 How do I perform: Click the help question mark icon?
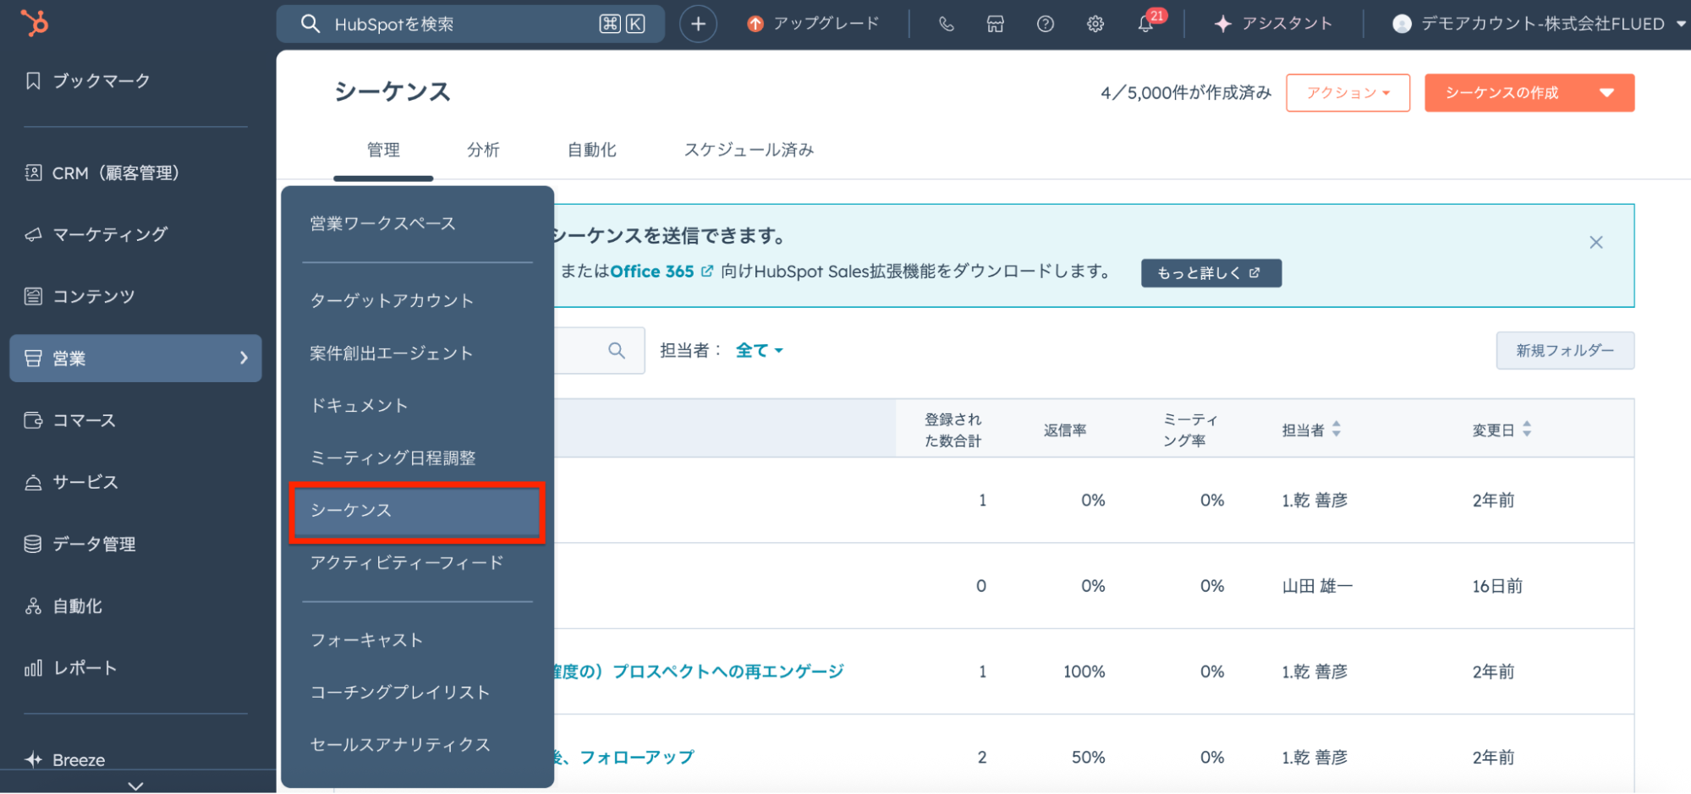pos(1046,24)
